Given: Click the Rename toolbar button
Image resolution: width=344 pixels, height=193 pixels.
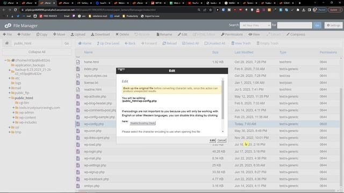Looking at the screenshot, I should pyautogui.click(x=164, y=34).
